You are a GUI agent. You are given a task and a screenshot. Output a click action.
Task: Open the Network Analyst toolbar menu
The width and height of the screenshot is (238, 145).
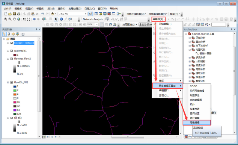click(x=93, y=19)
